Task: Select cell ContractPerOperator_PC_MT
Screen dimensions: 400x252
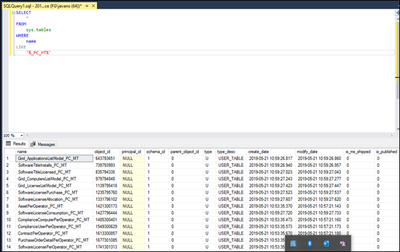Action: (54, 233)
